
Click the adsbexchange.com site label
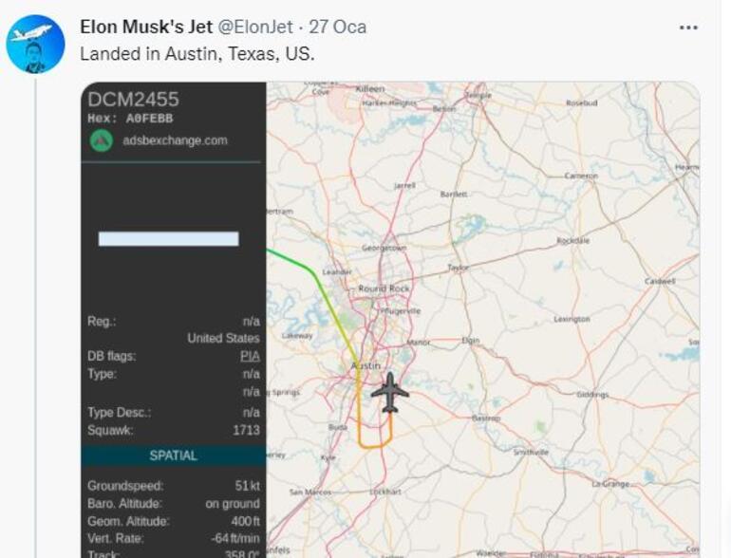(x=175, y=140)
